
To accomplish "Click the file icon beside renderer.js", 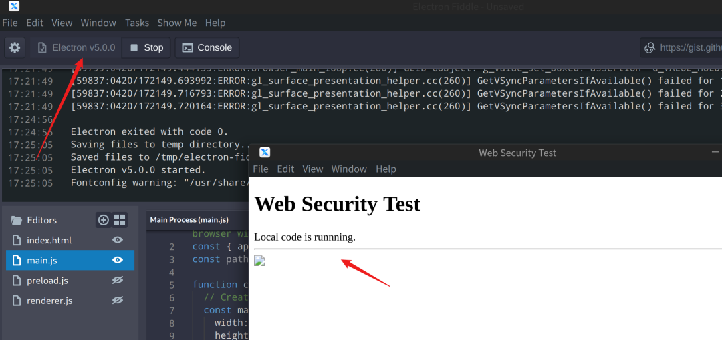I will tap(17, 301).
